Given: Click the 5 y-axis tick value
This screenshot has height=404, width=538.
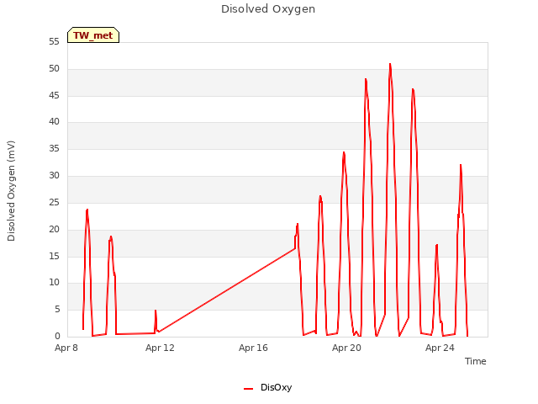Looking at the screenshot, I should 57,310.
